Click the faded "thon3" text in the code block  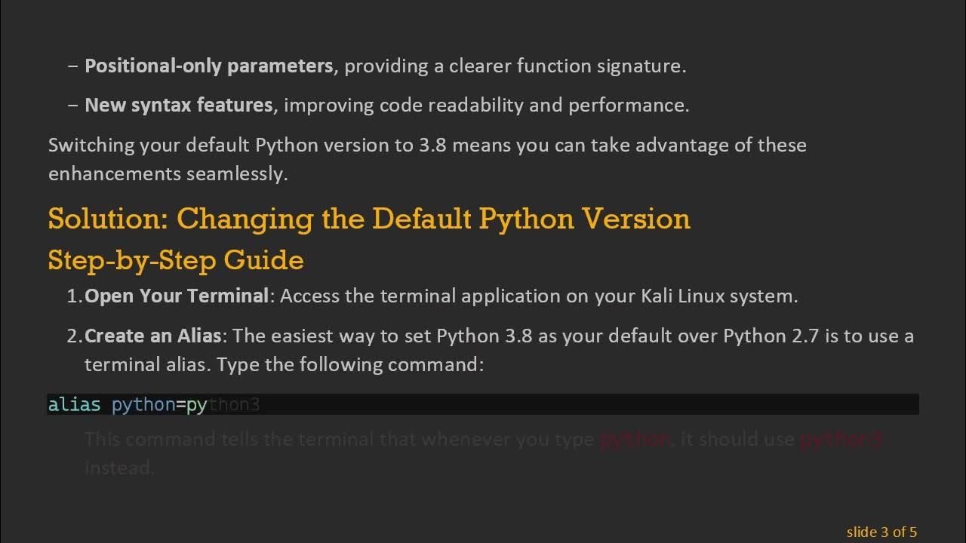[x=234, y=405]
